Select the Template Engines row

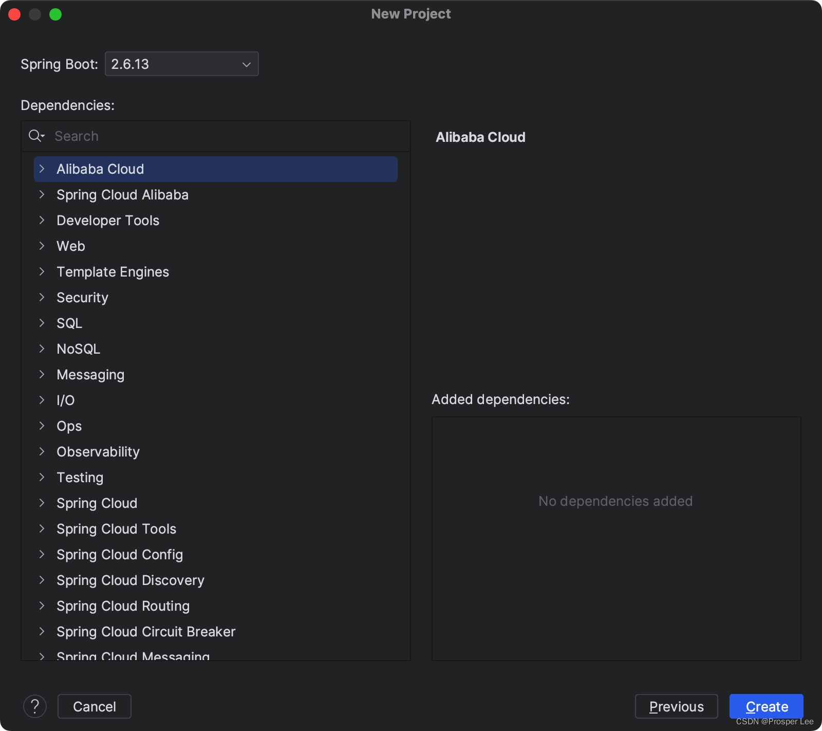pos(216,272)
